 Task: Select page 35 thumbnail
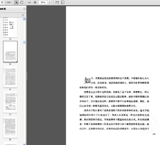click(10, 52)
